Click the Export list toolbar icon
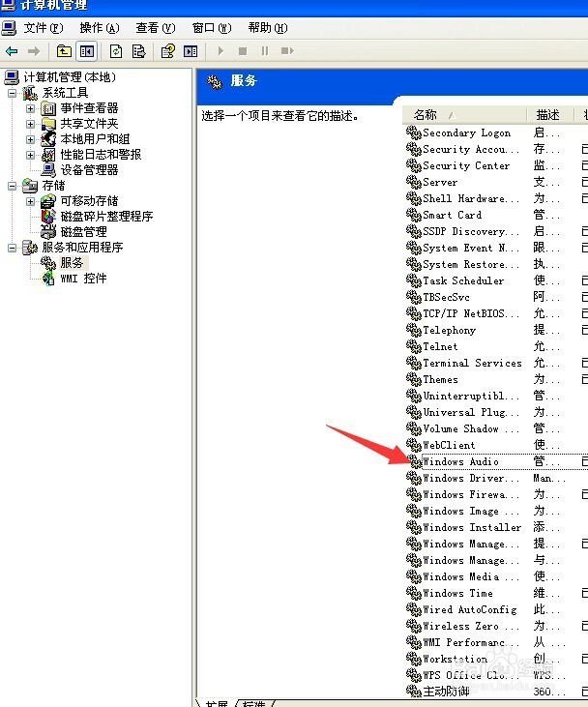The height and width of the screenshot is (707, 588). click(x=139, y=51)
